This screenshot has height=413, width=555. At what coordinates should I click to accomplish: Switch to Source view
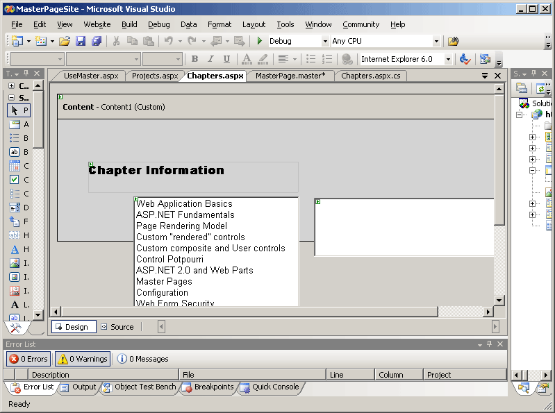pyautogui.click(x=117, y=327)
